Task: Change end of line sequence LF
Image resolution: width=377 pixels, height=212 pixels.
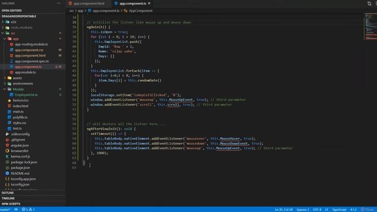Action: (x=326, y=210)
